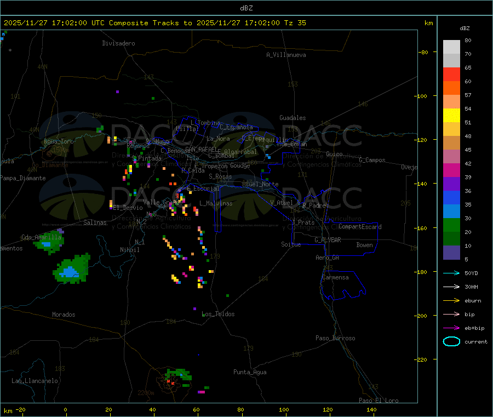Viewport: 493px width, 417px height.
Task: Pick the light gray 80-70 dBZ swatch
Action: click(x=451, y=47)
